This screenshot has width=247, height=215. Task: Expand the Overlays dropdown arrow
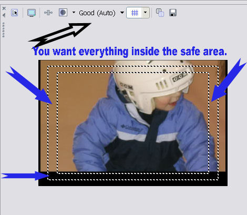[146, 13]
